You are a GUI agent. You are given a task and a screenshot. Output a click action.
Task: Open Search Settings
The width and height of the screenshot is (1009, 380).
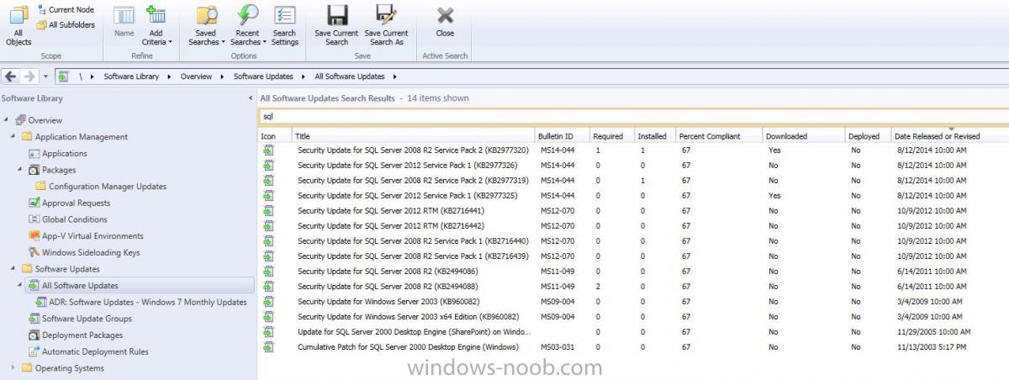click(284, 25)
